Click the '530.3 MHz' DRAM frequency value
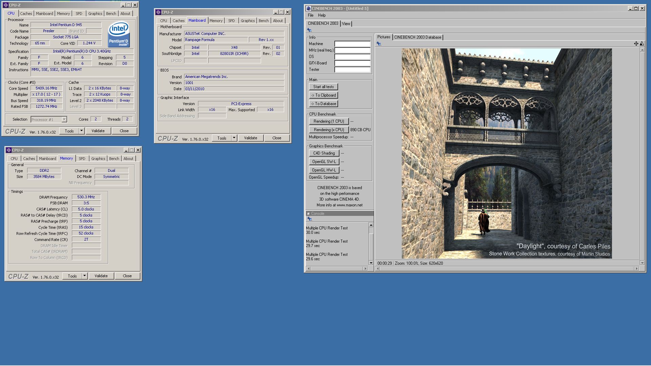Viewport: 651px width, 366px height. tap(86, 197)
